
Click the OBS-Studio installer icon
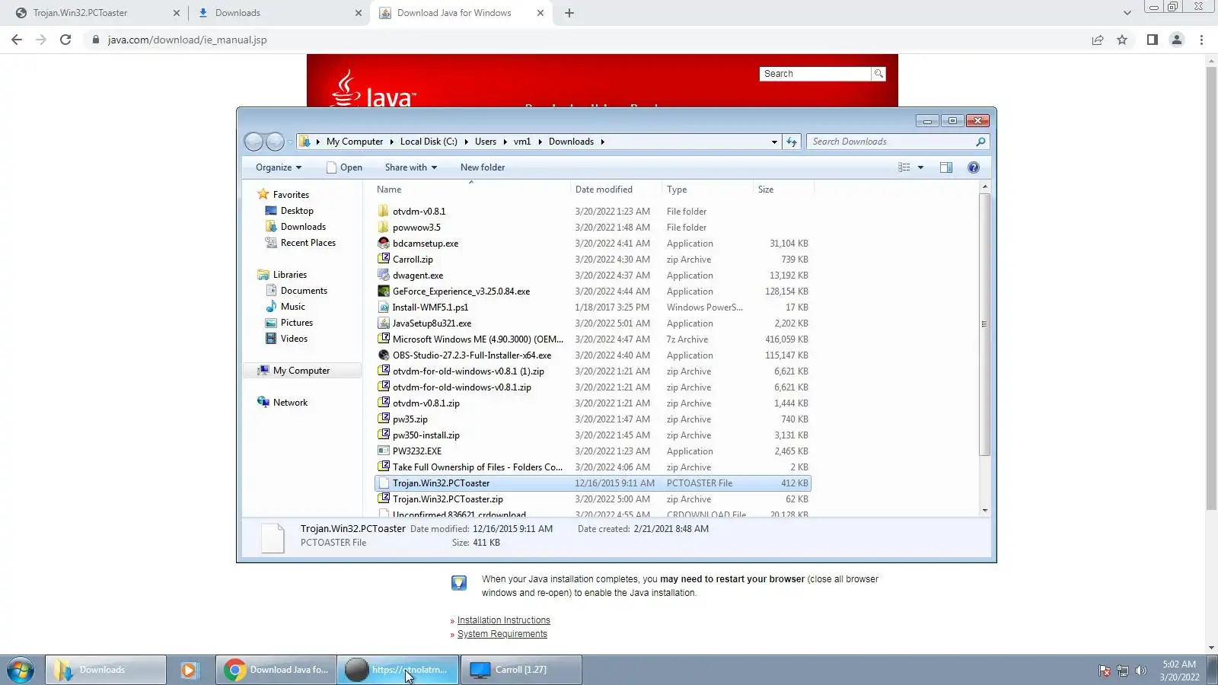[384, 355]
